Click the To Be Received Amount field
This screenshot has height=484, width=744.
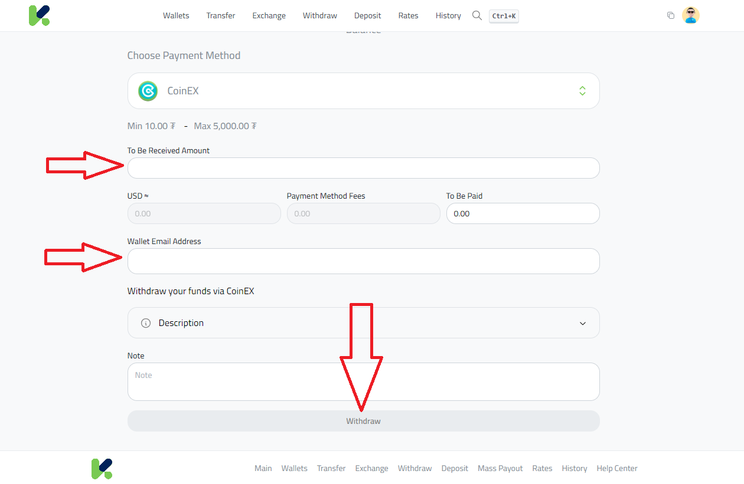[363, 168]
